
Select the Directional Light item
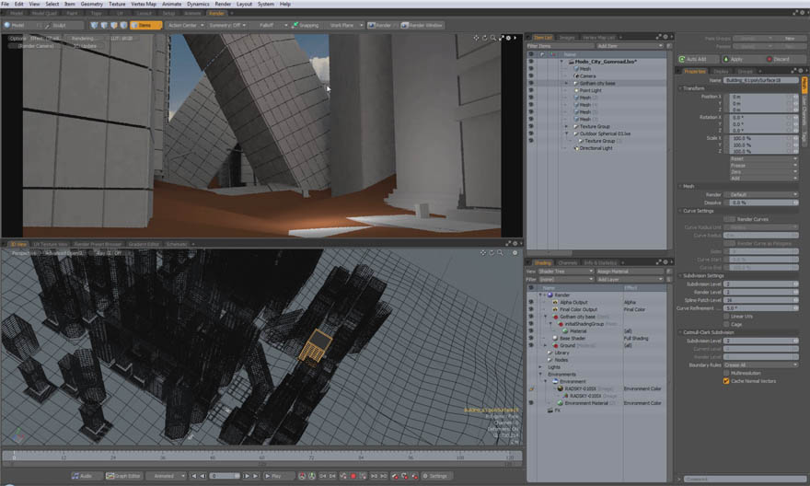tap(596, 148)
